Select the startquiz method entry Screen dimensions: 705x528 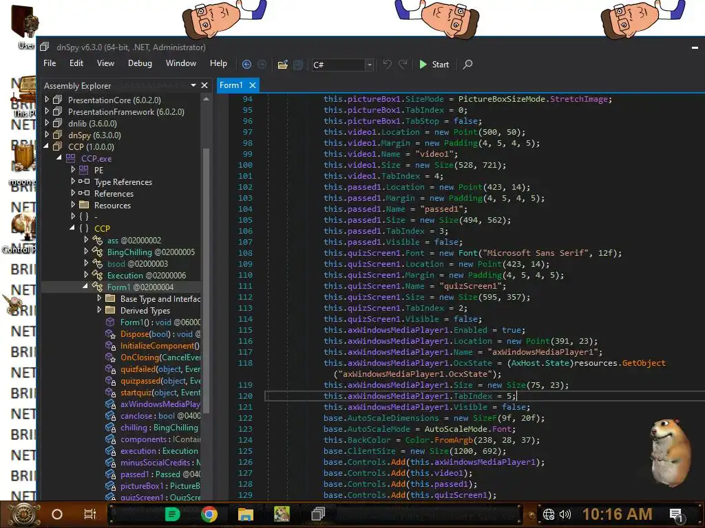(160, 392)
